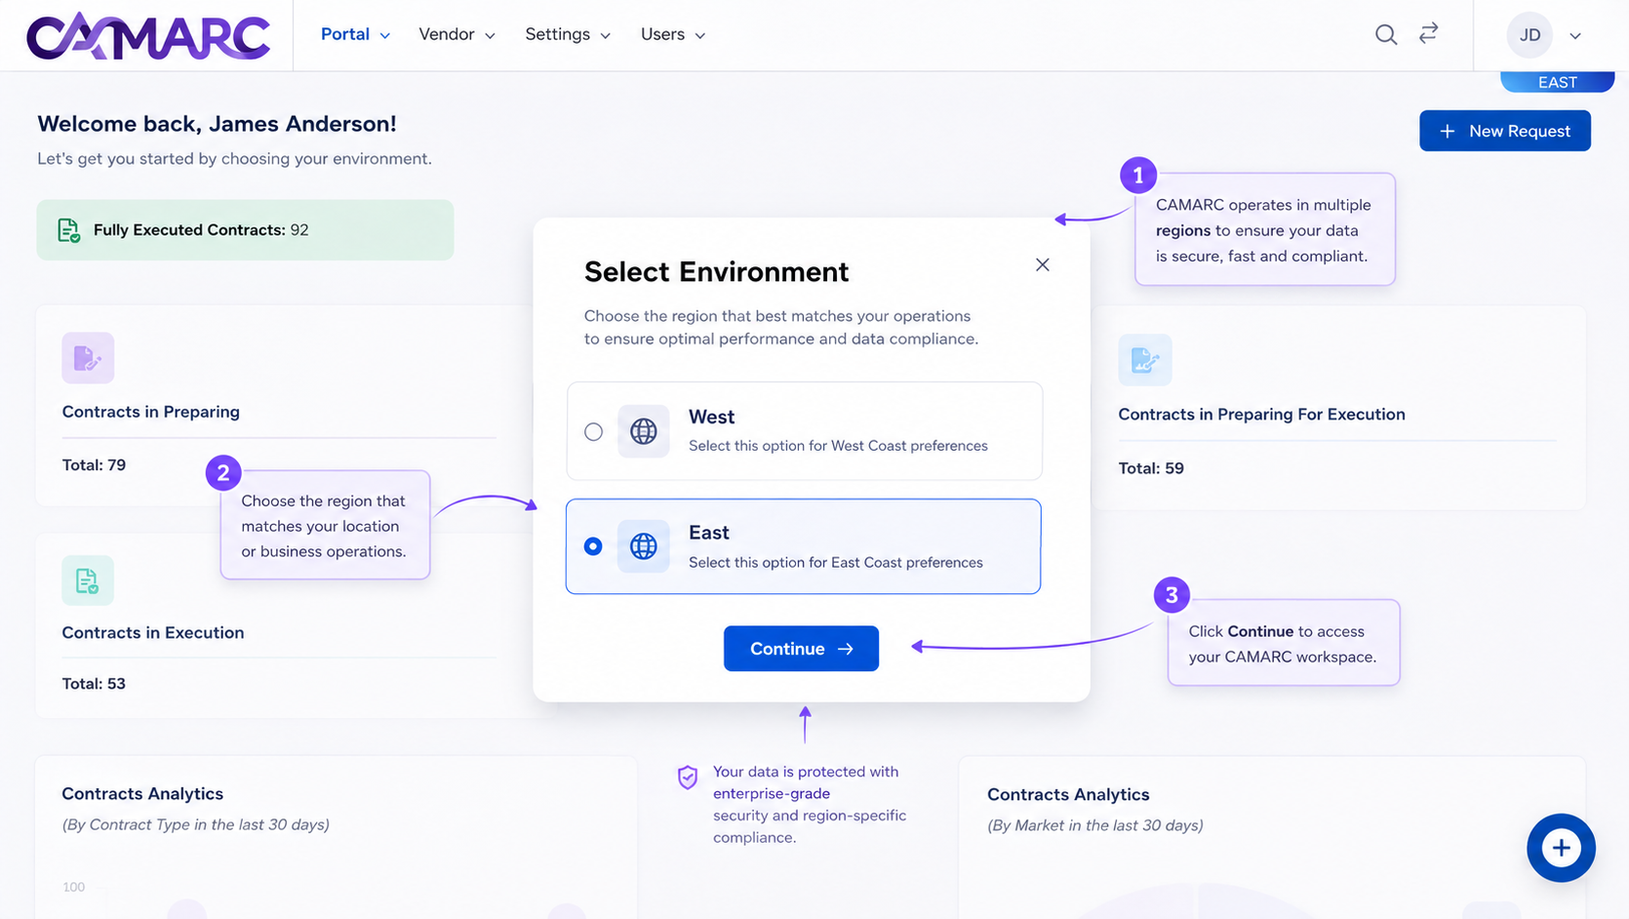This screenshot has width=1629, height=919.
Task: Create a New Request
Action: pos(1504,131)
